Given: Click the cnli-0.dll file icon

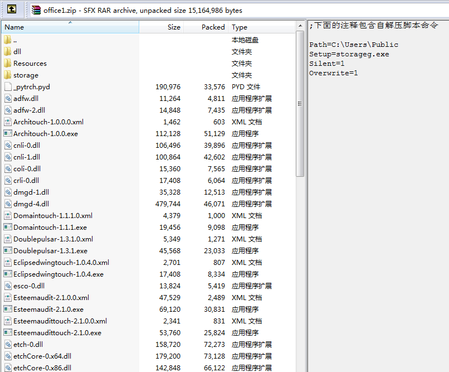Looking at the screenshot, I should (x=8, y=146).
